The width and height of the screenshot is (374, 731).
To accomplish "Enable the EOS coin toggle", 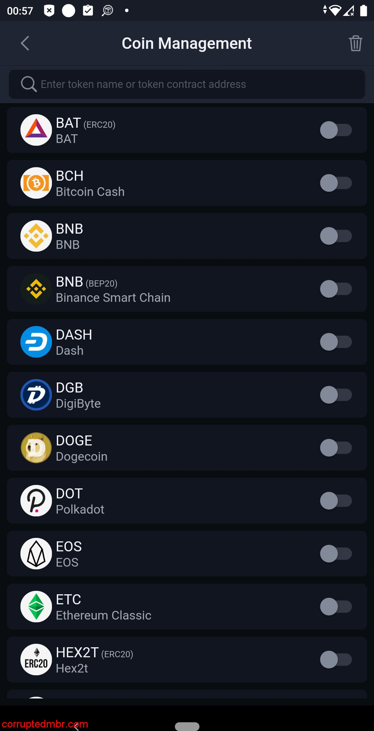I will (x=336, y=554).
